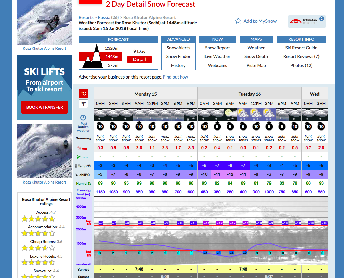Open Weather maps
The width and height of the screenshot is (344, 278).
pyautogui.click(x=256, y=48)
